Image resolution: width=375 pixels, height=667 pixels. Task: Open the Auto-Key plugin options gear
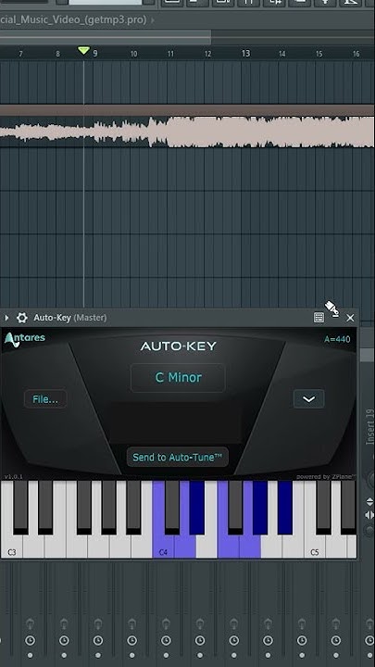(21, 318)
